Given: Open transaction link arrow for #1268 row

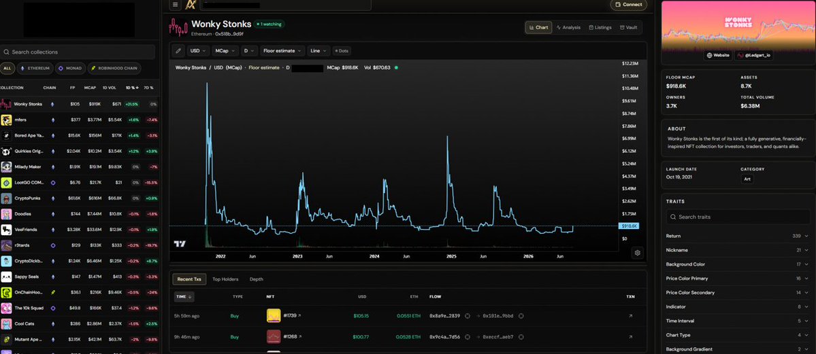Looking at the screenshot, I should pos(631,337).
